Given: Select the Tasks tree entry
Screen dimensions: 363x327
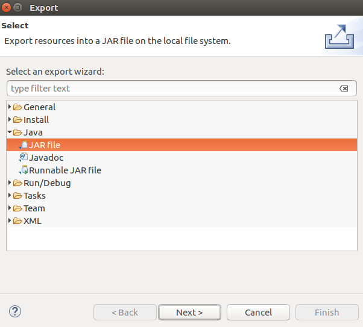Looking at the screenshot, I should click(34, 196).
